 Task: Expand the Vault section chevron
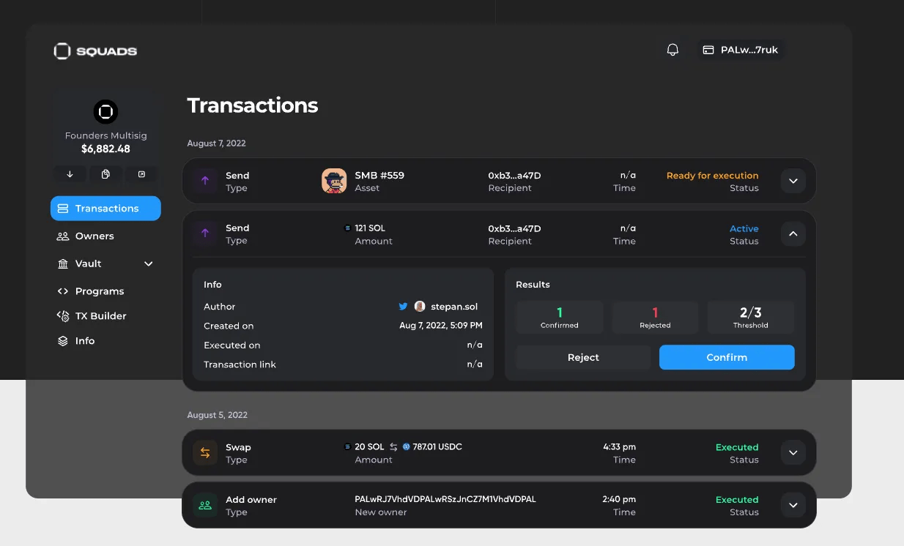[x=149, y=263]
